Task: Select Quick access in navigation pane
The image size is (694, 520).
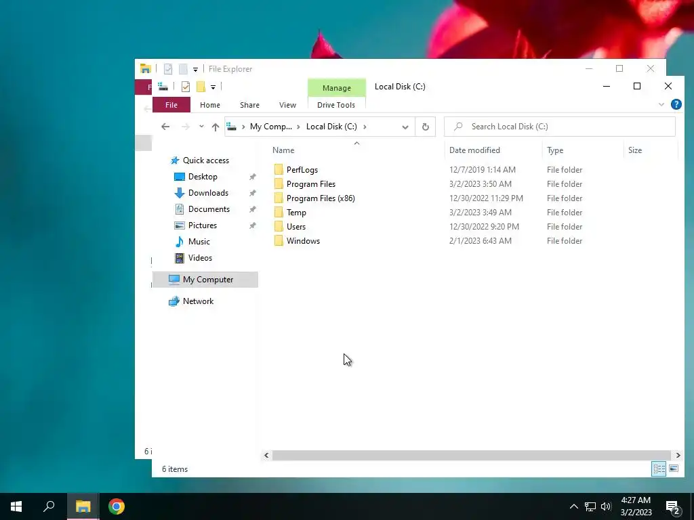Action: pyautogui.click(x=206, y=160)
